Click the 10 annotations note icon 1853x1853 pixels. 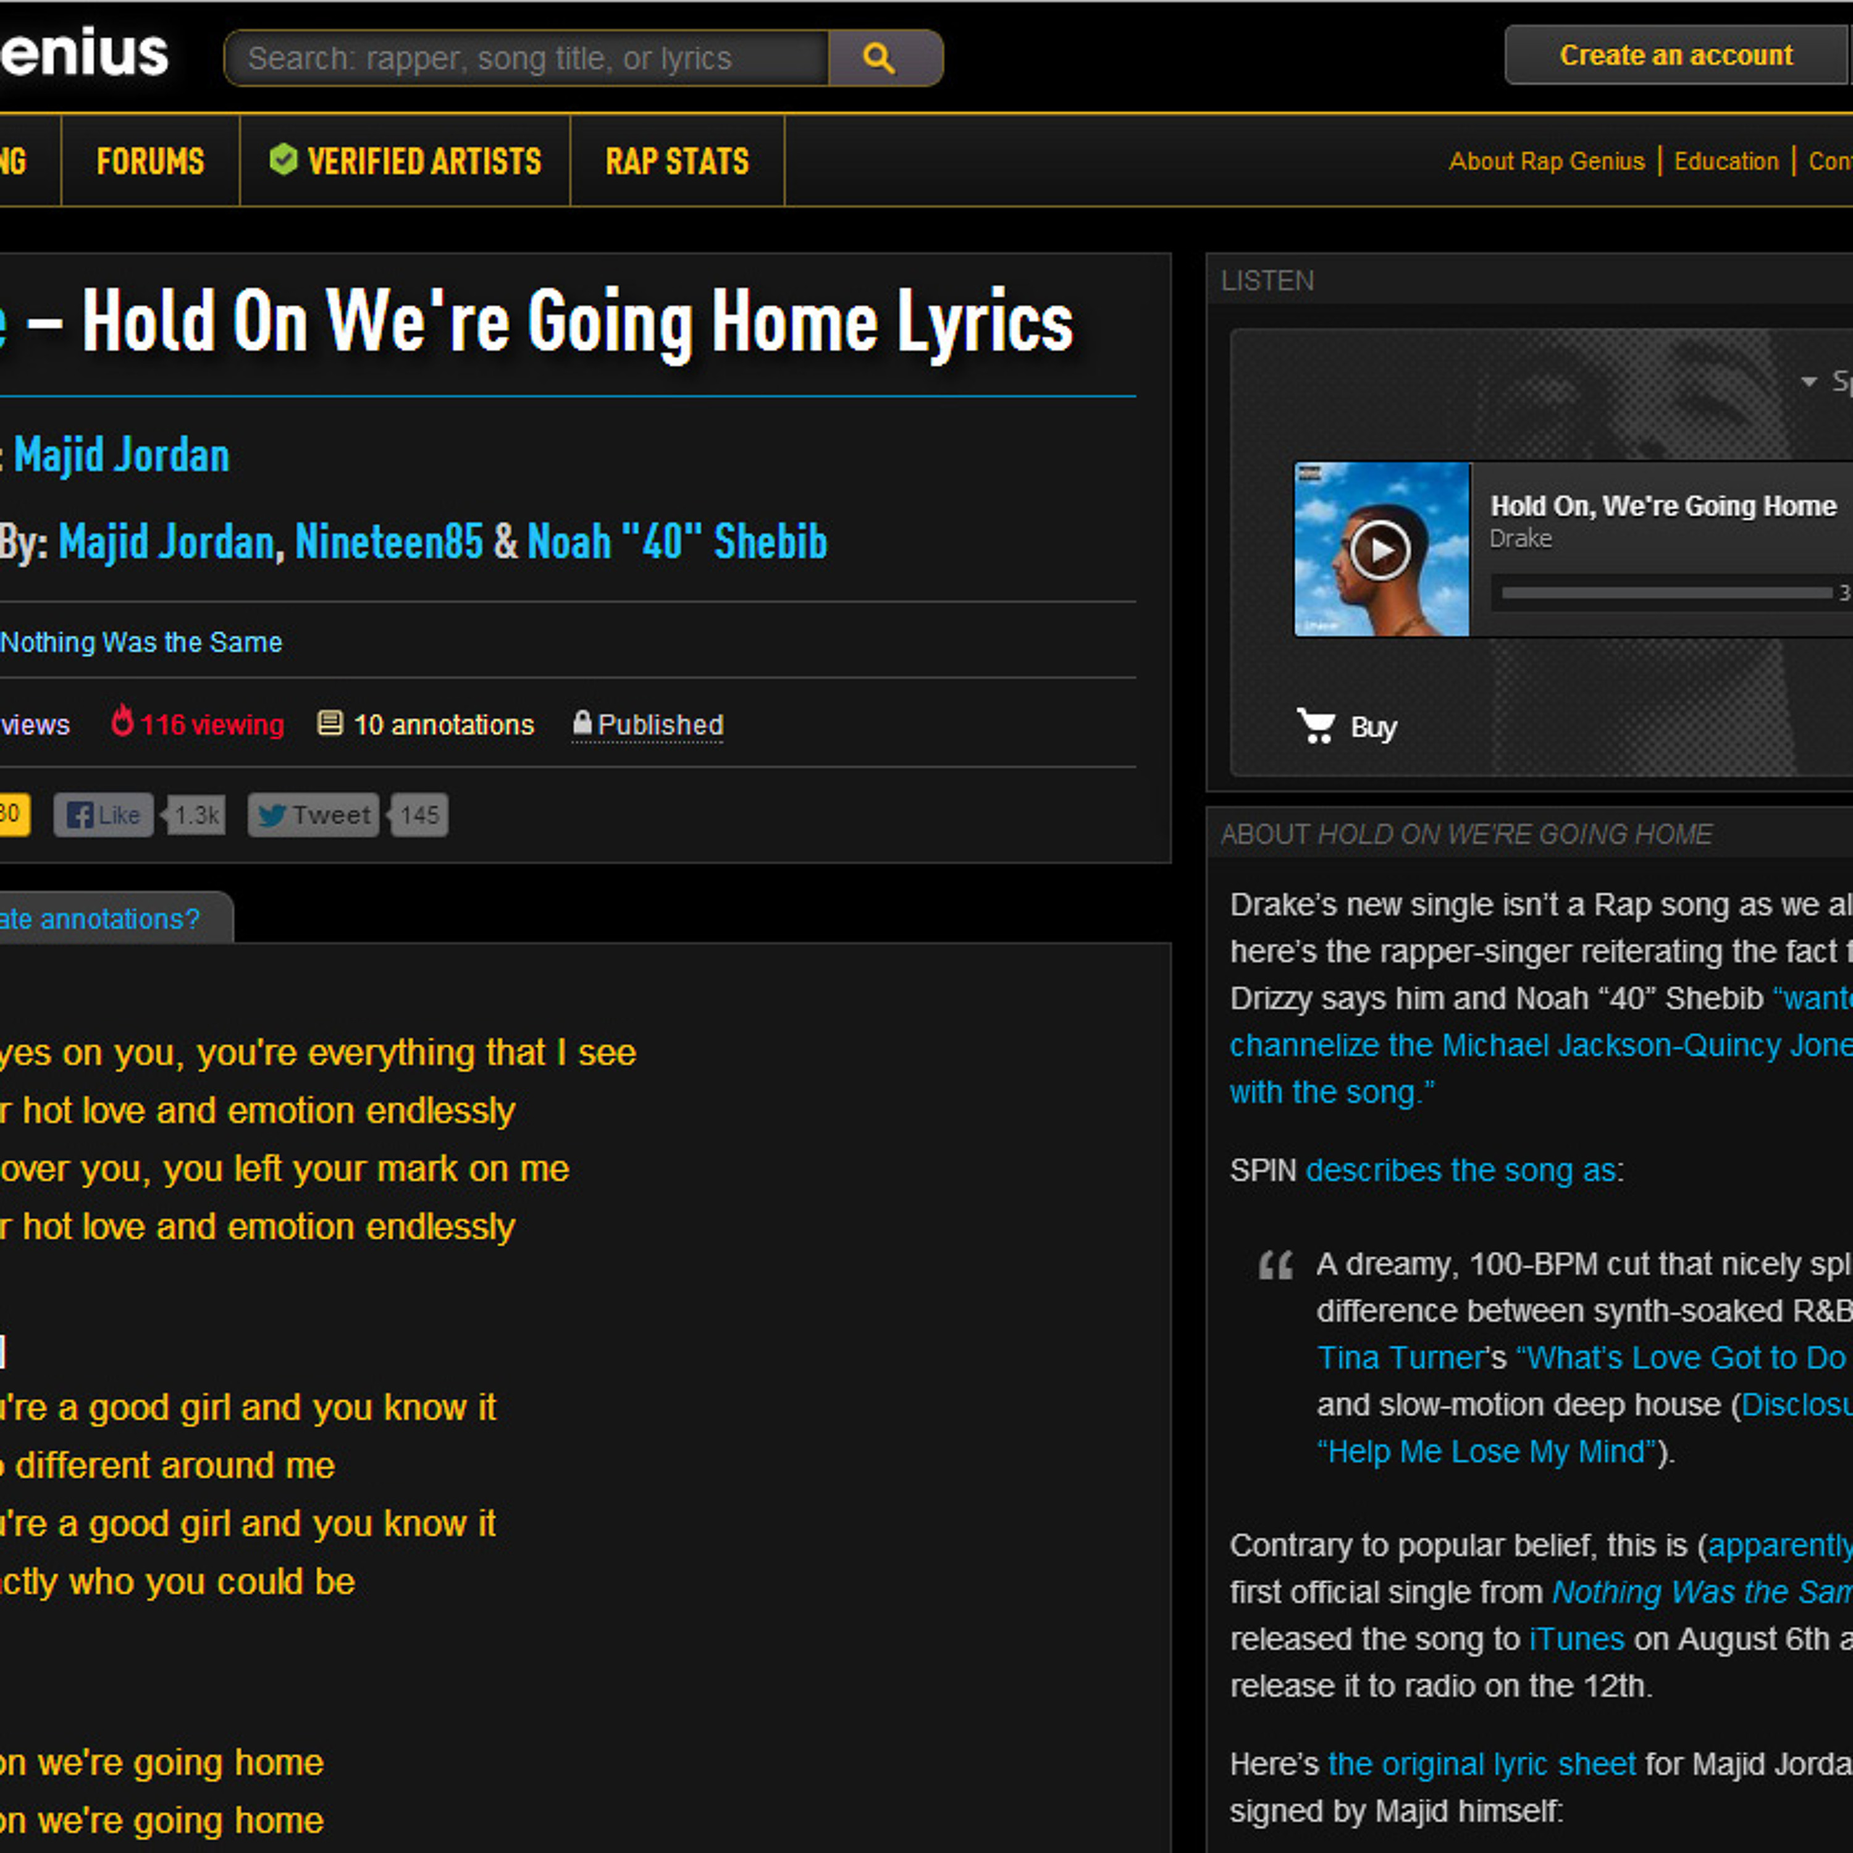330,723
